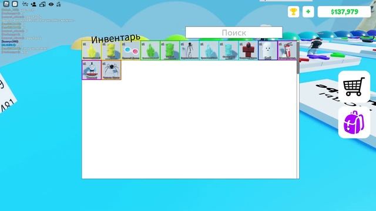Select the green crystal inventory item
This screenshot has width=376, height=211.
click(x=150, y=50)
